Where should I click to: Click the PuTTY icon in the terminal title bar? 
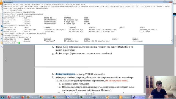click(x=4, y=2)
